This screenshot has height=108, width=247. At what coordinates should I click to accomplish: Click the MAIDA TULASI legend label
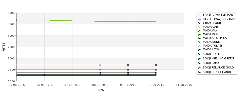click(x=212, y=46)
